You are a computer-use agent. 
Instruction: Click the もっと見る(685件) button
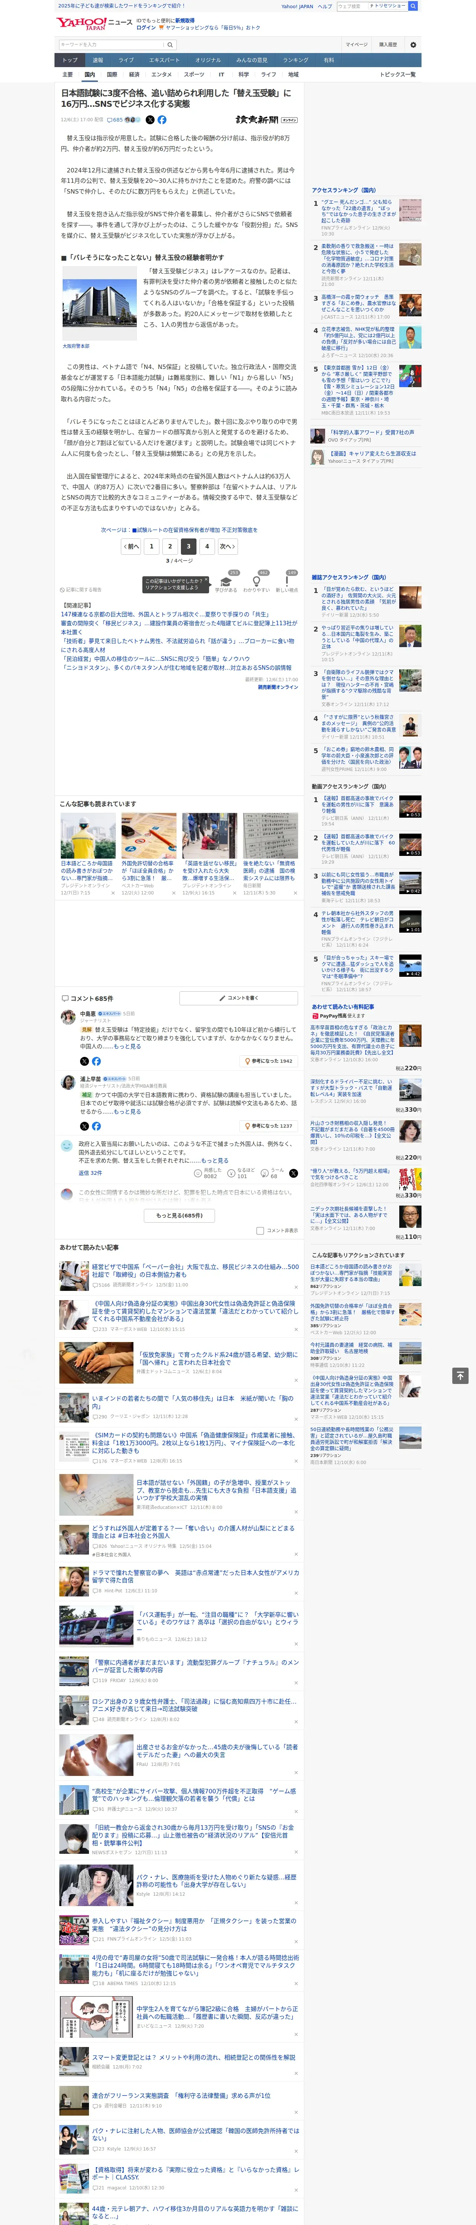click(x=180, y=1215)
